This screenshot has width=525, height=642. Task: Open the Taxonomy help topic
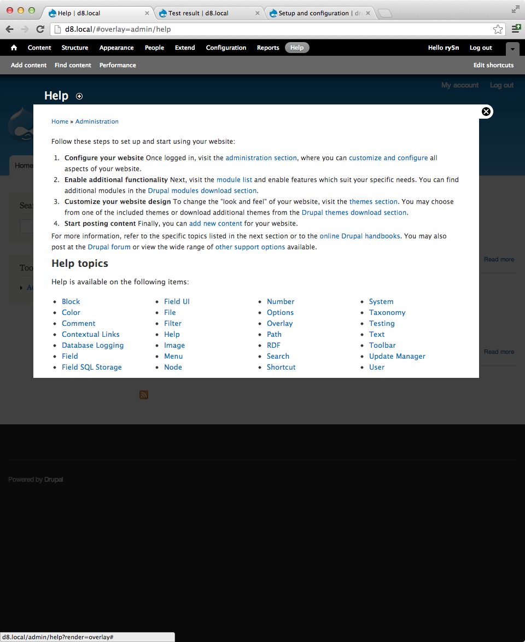[x=387, y=312]
